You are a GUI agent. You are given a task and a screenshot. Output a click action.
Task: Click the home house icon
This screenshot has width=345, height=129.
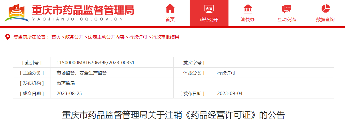(170, 8)
